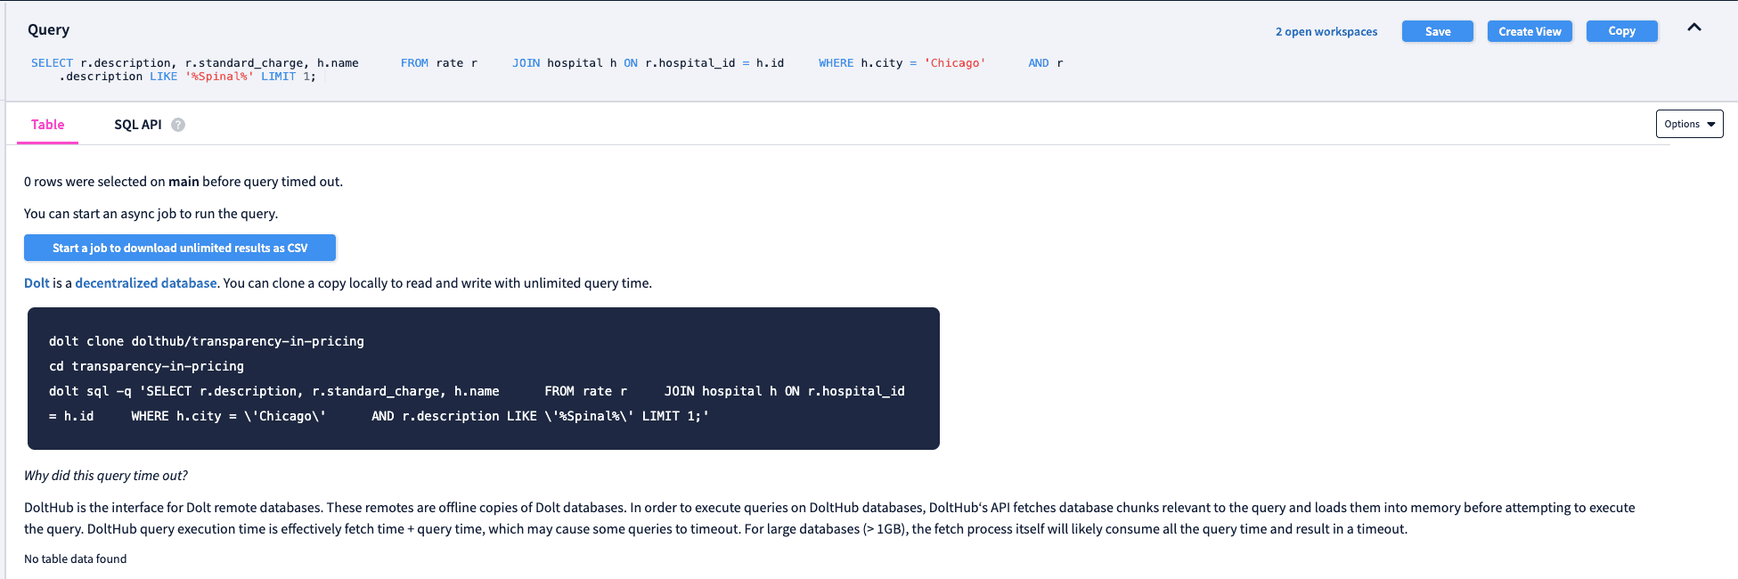Screen dimensions: 1738x579
Task: Open the Dolt link
Action: point(37,282)
